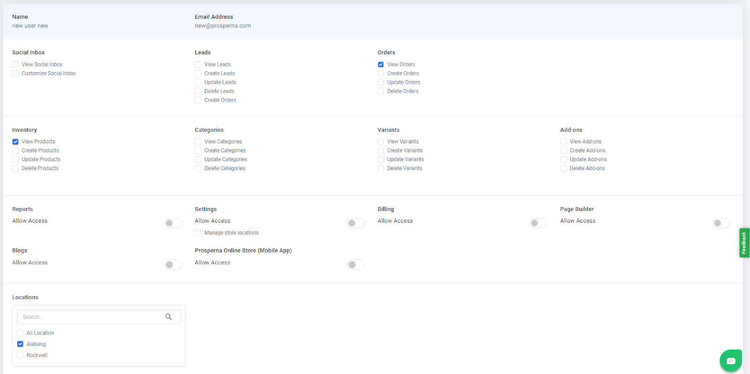Enable Prosperna Online Store Mobile App access
Image resolution: width=750 pixels, height=374 pixels.
coord(356,265)
